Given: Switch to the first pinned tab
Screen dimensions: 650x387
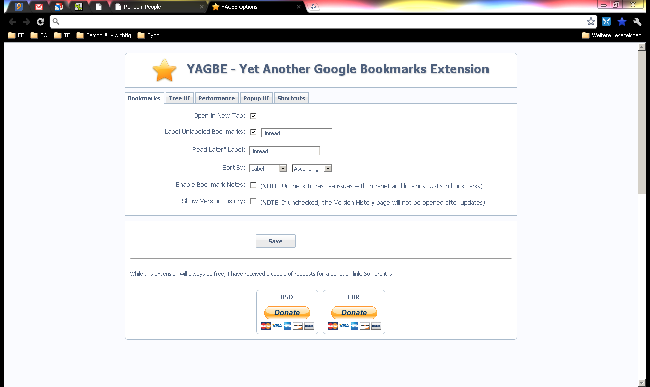Looking at the screenshot, I should 19,7.
